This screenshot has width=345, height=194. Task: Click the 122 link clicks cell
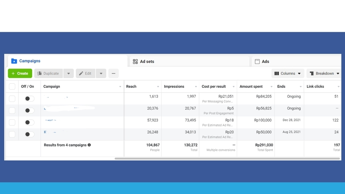[x=335, y=120]
